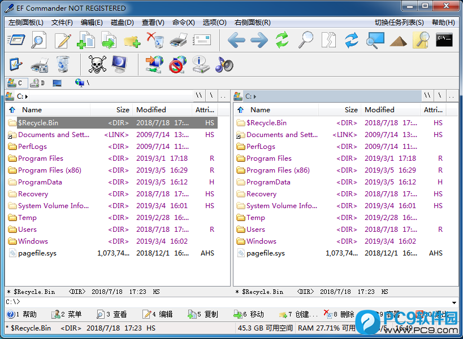
Task: Click the copy files icon with green plus
Action: pyautogui.click(x=86, y=39)
